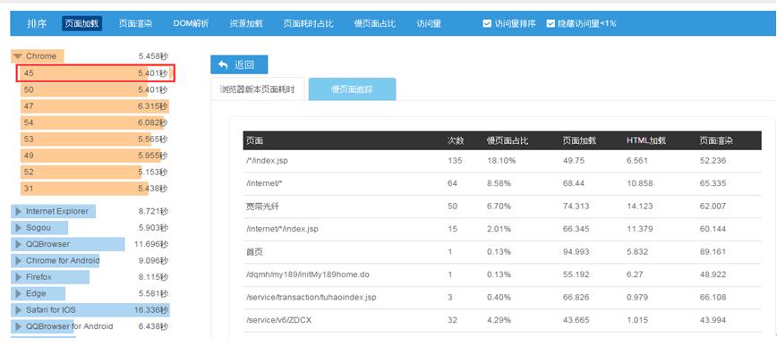The width and height of the screenshot is (777, 346).
Task: Sort by 资源加载
Action: pyautogui.click(x=246, y=23)
